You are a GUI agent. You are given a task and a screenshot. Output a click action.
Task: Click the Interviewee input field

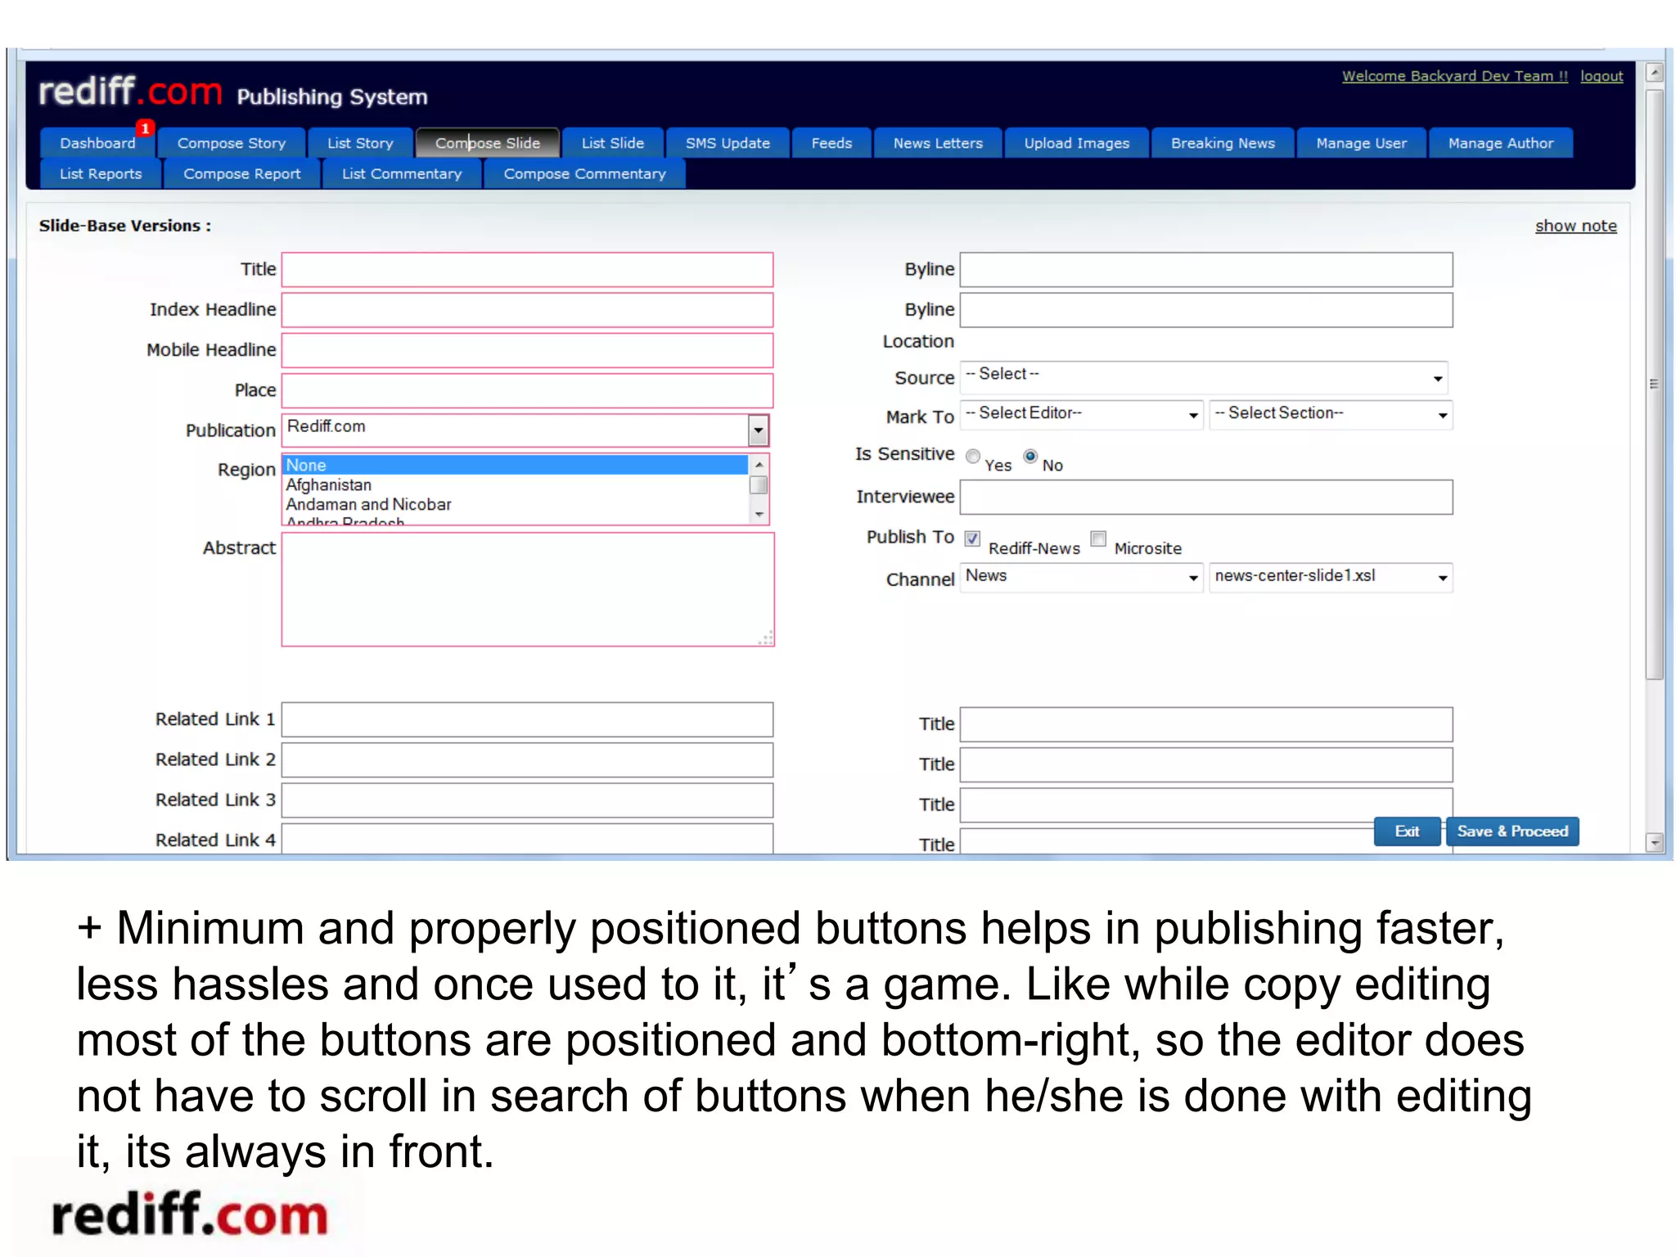pyautogui.click(x=1206, y=498)
